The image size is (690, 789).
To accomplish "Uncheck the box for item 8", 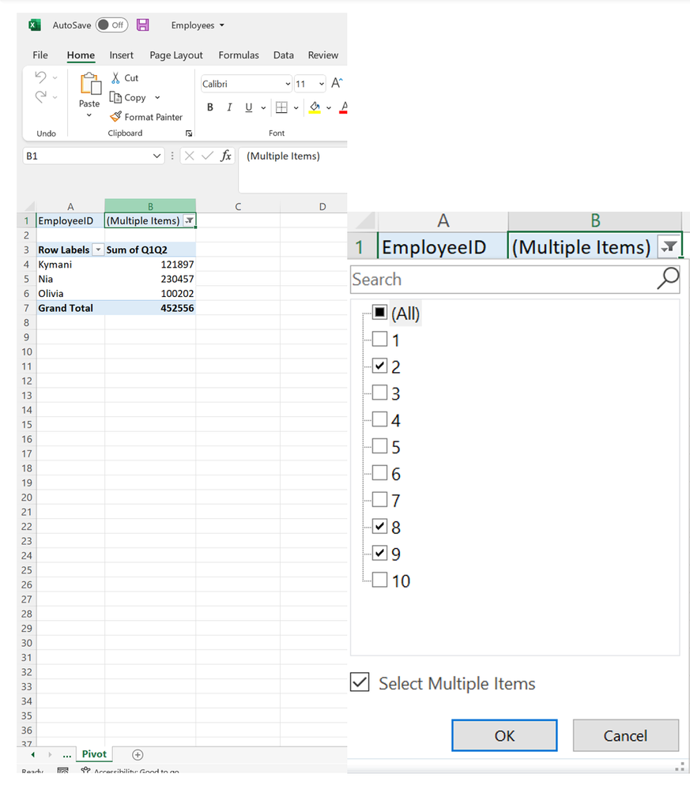I will tap(379, 527).
